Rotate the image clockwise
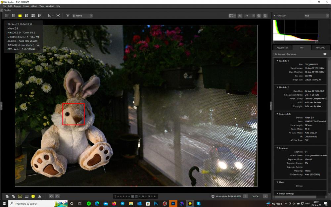 (x=57, y=196)
